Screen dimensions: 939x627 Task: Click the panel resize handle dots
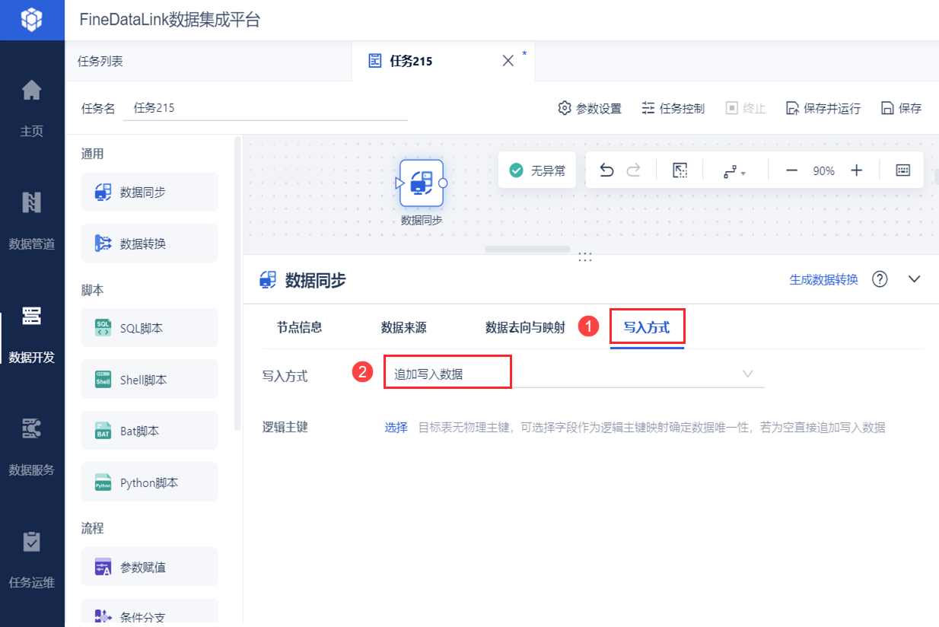585,257
